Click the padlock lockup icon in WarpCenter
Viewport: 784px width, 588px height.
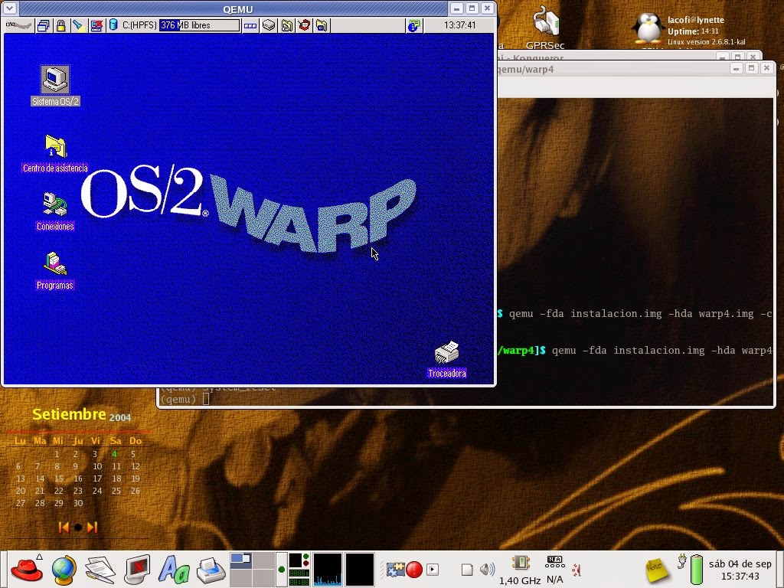tap(60, 25)
